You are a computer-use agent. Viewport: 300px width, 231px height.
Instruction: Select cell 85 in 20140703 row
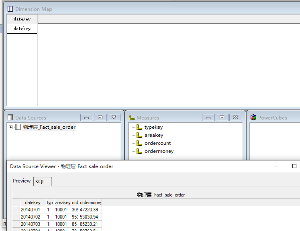click(75, 224)
